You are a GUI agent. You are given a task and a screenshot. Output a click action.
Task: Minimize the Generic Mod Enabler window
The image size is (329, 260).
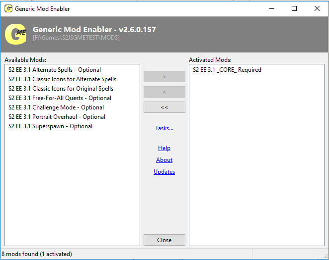272,8
